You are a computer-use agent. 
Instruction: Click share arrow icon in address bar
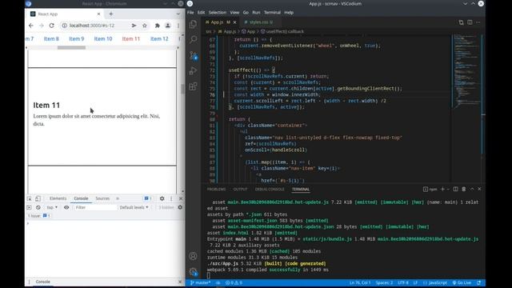[134, 26]
